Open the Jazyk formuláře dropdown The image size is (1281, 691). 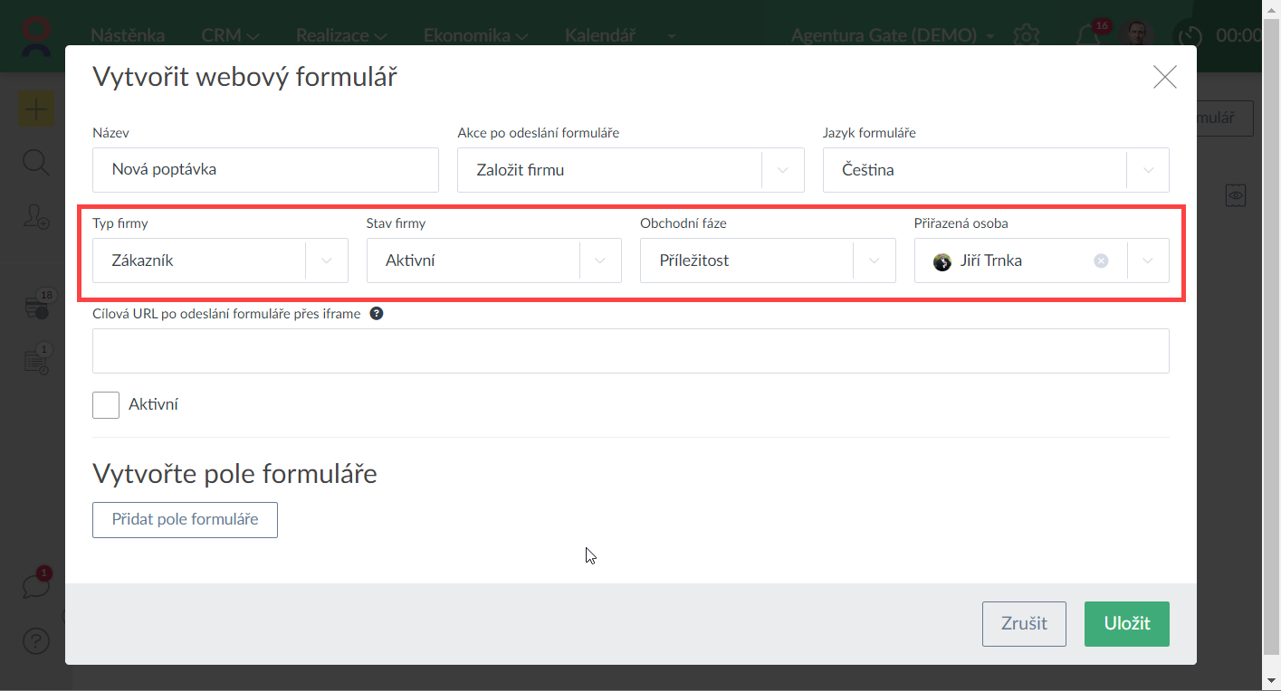click(1147, 170)
